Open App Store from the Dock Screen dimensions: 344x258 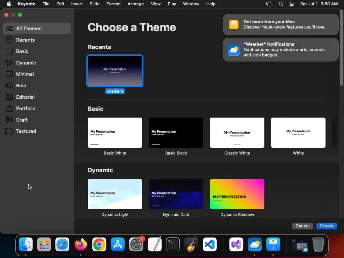(118, 245)
